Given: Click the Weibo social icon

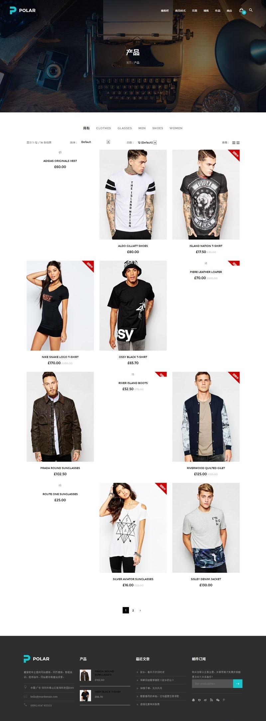Looking at the screenshot, I should 205,700.
